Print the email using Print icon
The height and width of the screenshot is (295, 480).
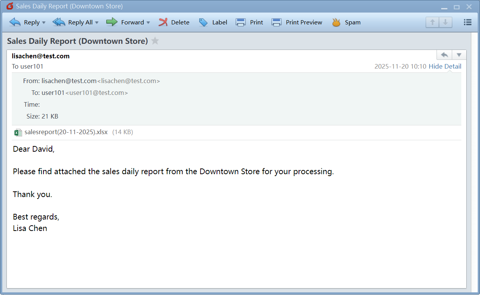pyautogui.click(x=249, y=22)
